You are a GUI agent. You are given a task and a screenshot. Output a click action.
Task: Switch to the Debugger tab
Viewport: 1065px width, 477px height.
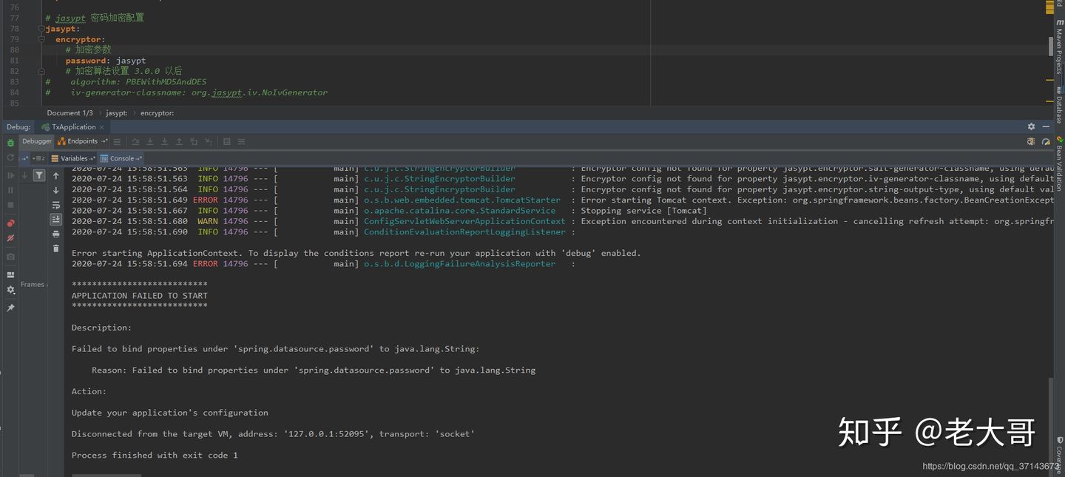36,141
